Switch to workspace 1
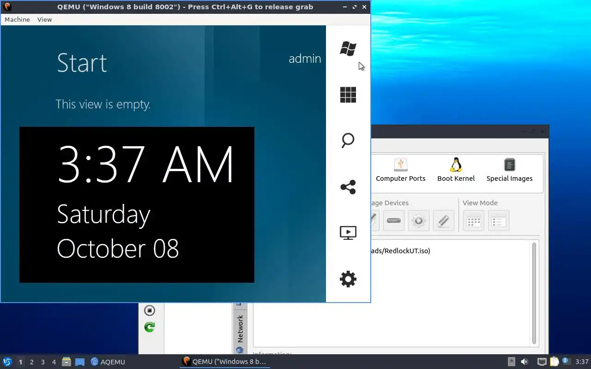The height and width of the screenshot is (369, 591). (20, 362)
